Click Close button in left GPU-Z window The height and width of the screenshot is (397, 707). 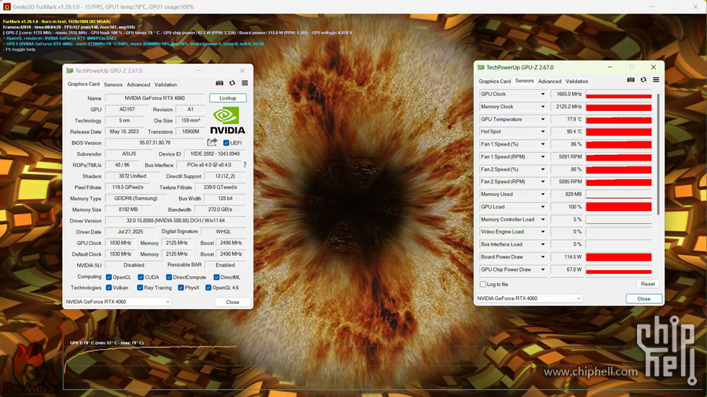232,302
